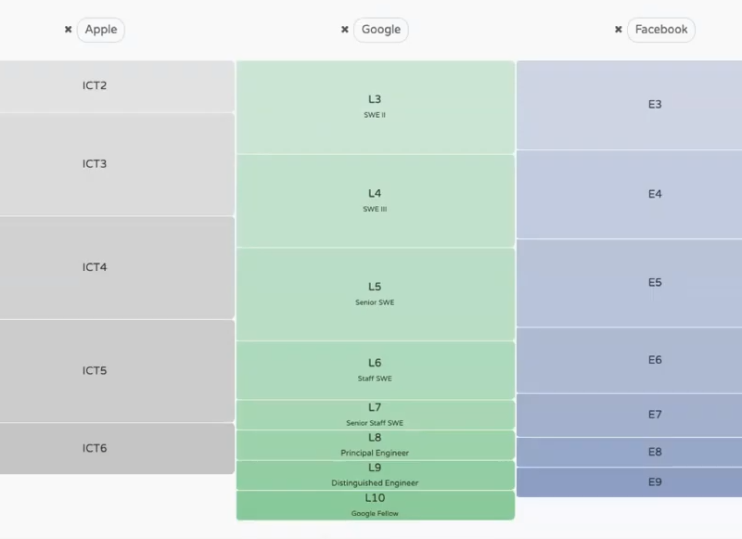742x539 pixels.
Task: Open Google L9 Distinguished Engineer block
Action: [x=375, y=475]
